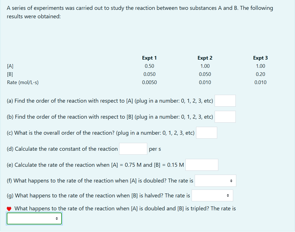
Task: Select the Expt 1 column header
Action: (149, 58)
